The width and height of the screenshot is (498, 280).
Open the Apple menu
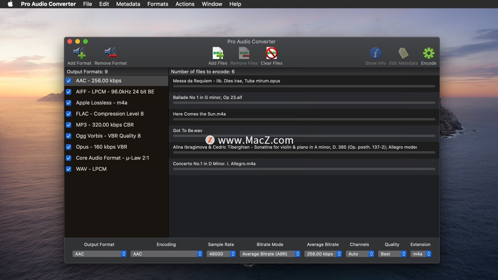click(x=10, y=4)
